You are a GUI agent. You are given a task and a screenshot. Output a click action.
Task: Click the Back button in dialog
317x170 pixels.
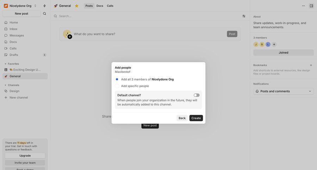click(x=182, y=118)
